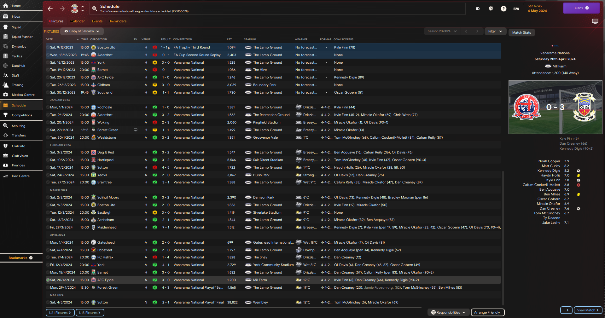Click the Match Stats button

tap(521, 32)
